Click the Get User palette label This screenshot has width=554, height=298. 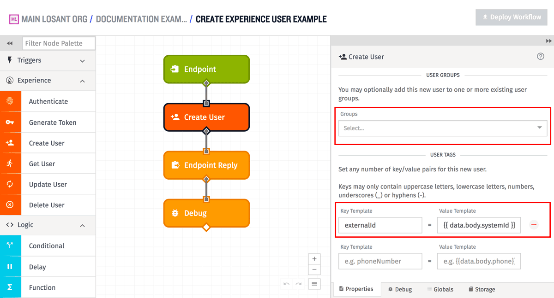pos(42,164)
